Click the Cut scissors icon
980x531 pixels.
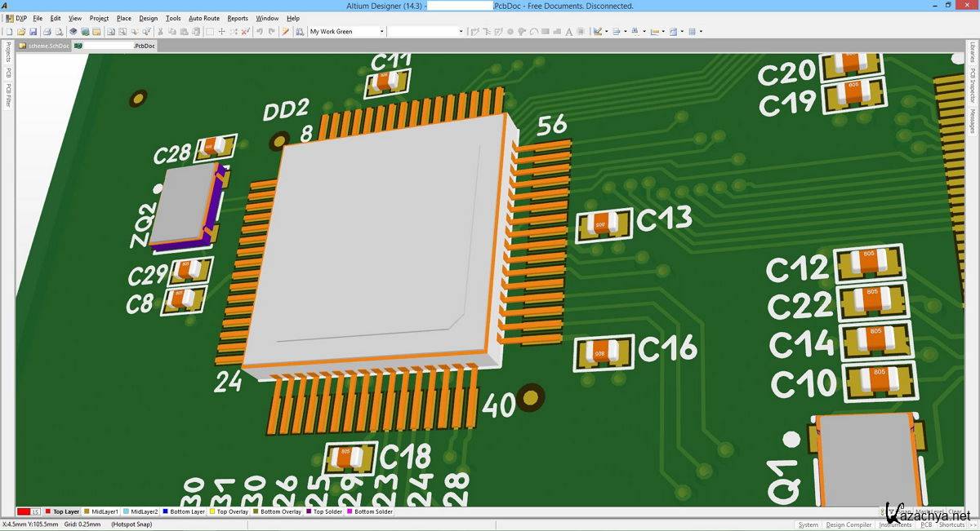pyautogui.click(x=160, y=32)
